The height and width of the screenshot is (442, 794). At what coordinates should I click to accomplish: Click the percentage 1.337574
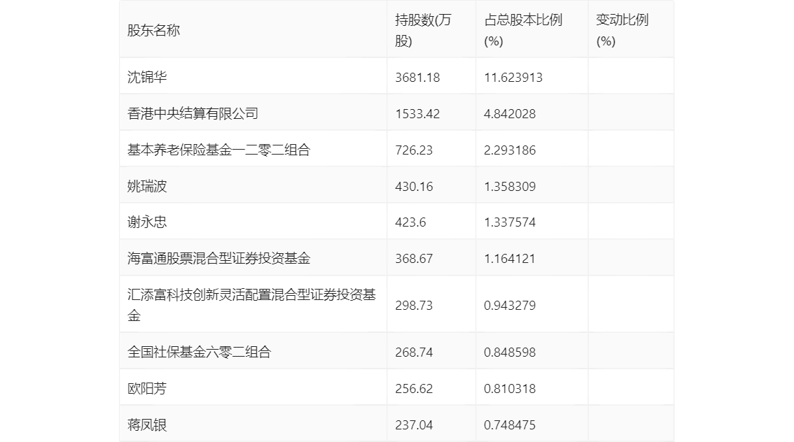510,222
